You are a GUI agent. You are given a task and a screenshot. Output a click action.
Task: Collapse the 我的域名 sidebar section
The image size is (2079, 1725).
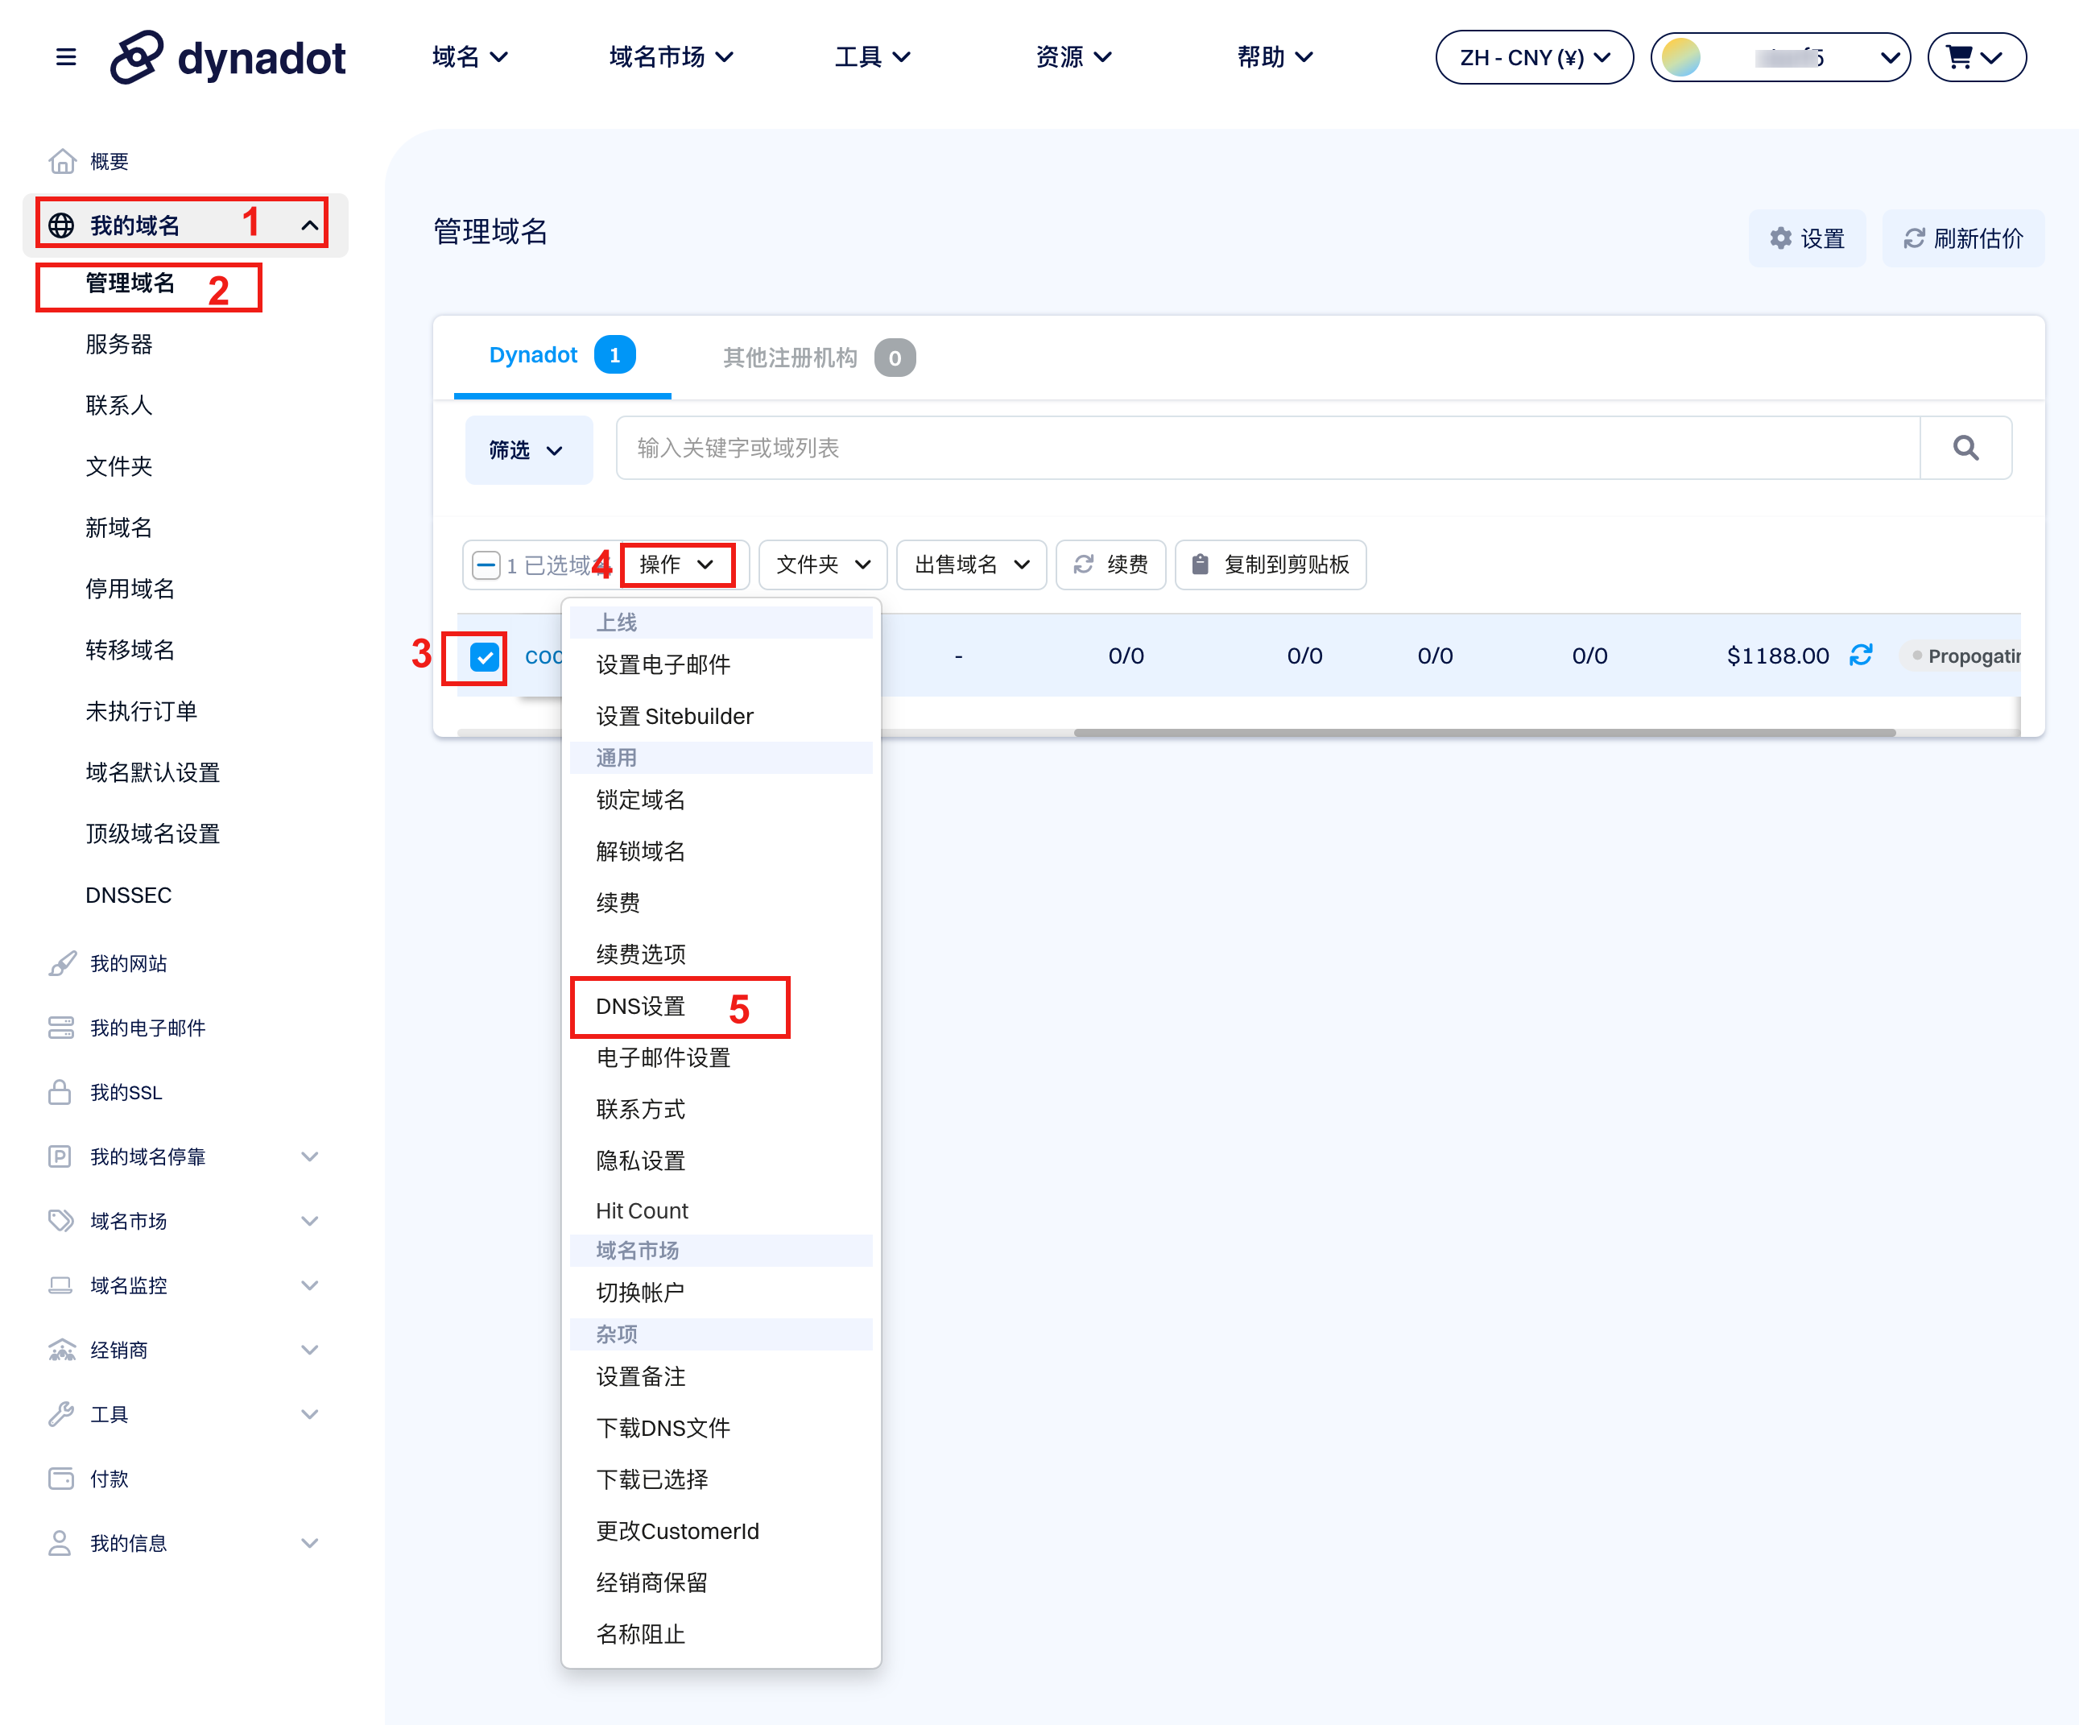pos(309,225)
